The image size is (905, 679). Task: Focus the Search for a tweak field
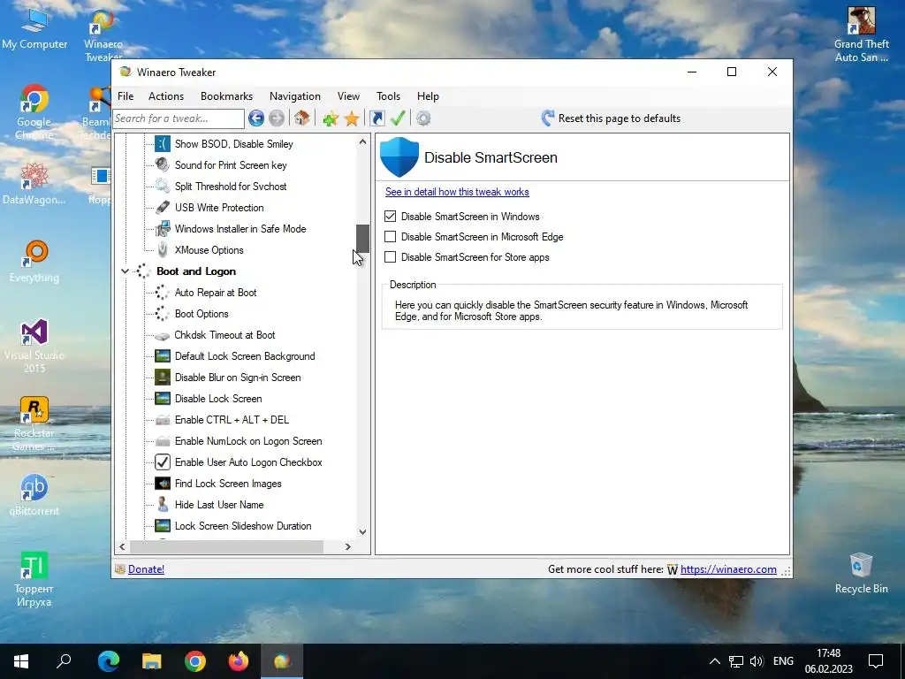click(179, 118)
